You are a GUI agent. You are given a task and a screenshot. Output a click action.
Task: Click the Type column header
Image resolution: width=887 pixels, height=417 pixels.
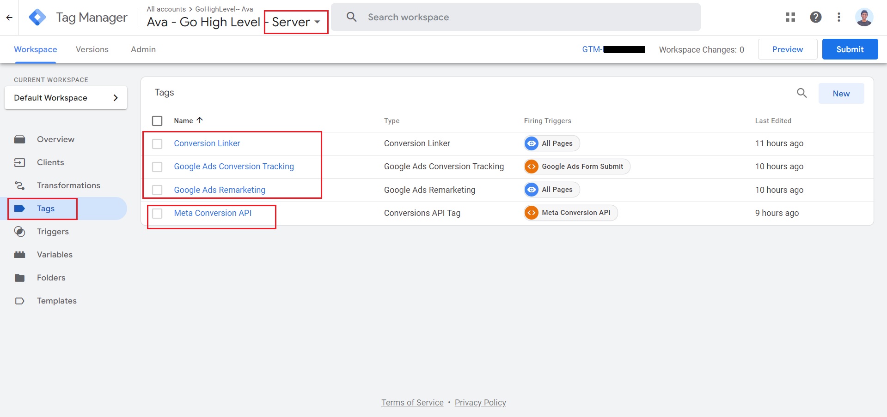pos(392,121)
